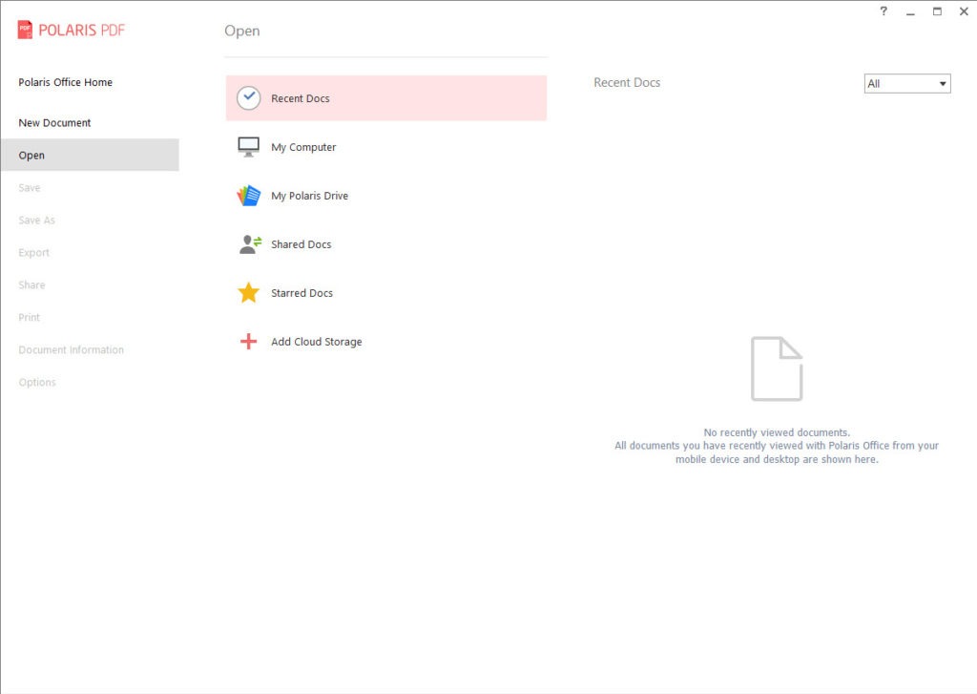Screen dimensions: 977x694
Task: Click the 'No recently viewed documents.' text
Action: pyautogui.click(x=777, y=432)
